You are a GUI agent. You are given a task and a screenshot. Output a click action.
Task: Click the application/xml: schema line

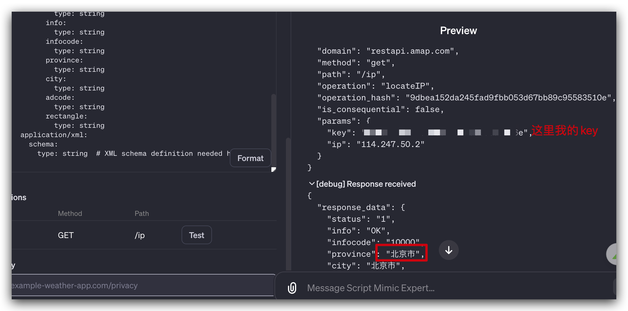[54, 135]
